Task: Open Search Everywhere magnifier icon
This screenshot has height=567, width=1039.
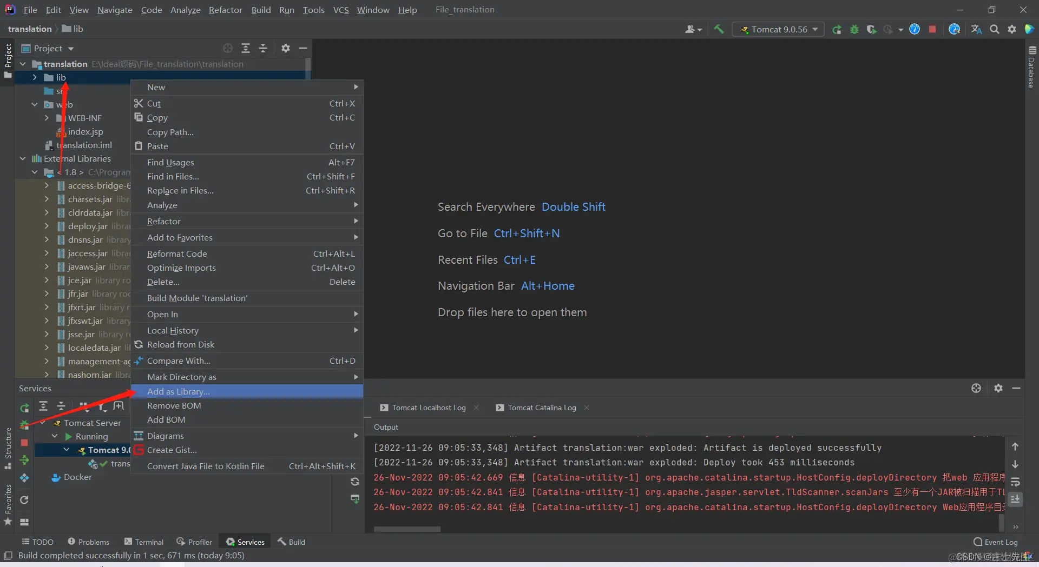Action: (x=995, y=30)
